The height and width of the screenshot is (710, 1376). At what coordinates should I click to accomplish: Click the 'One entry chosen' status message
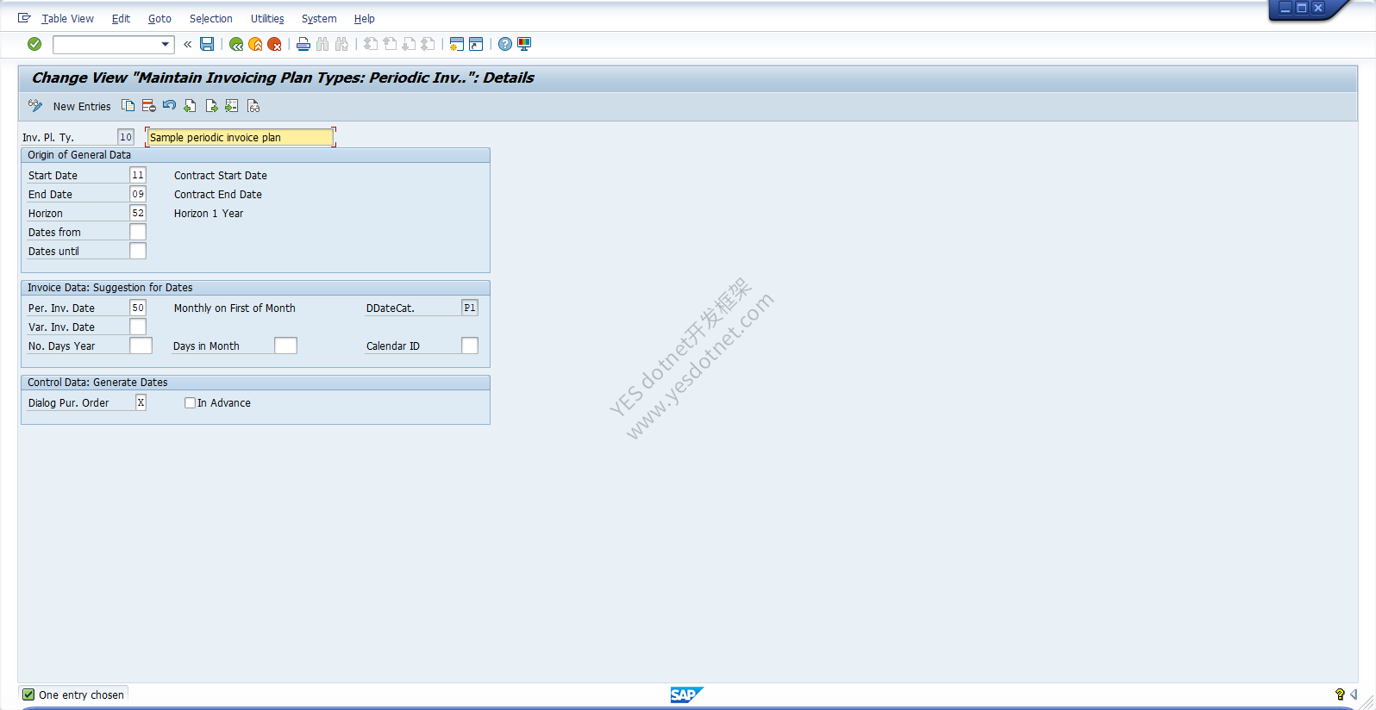click(x=81, y=694)
